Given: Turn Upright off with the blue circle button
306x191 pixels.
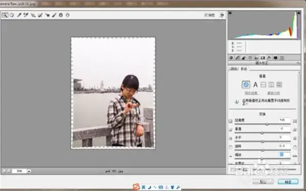Looking at the screenshot, I should click(x=246, y=84).
